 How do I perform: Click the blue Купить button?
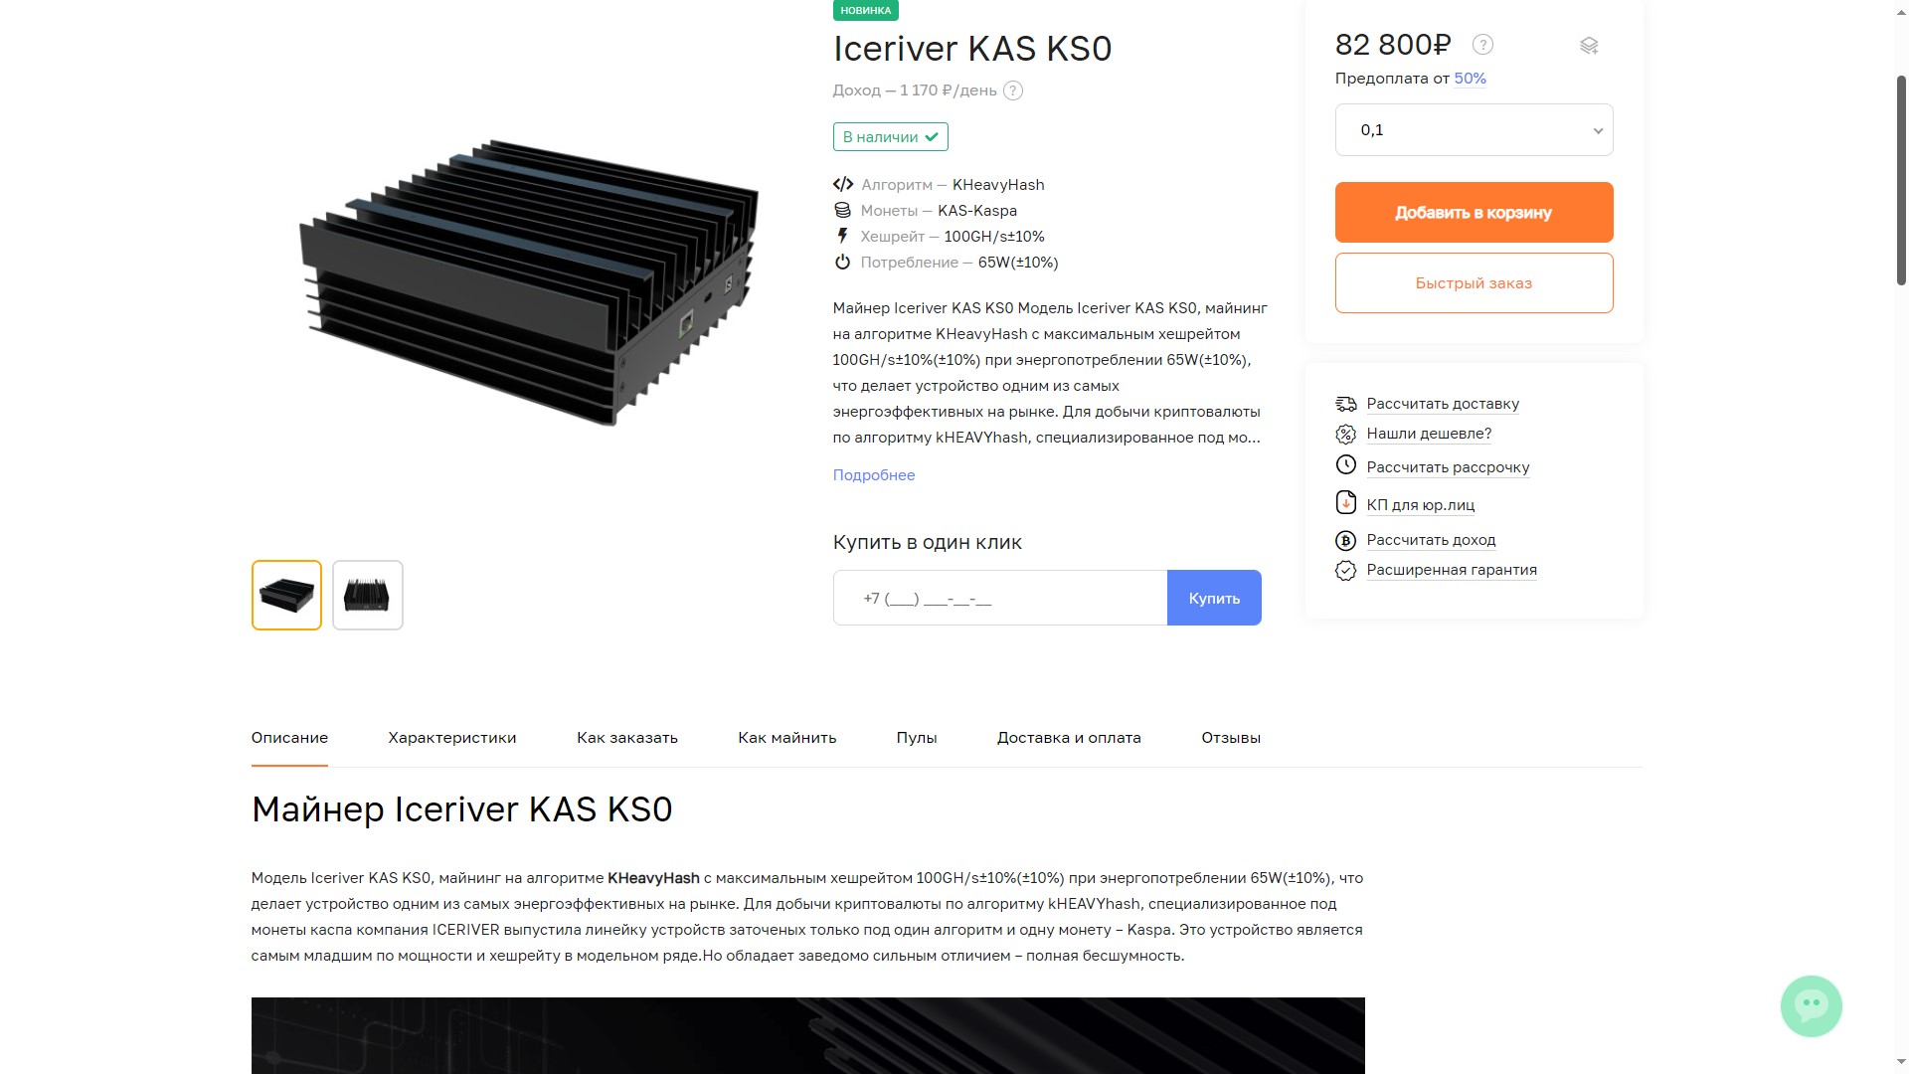(1214, 599)
